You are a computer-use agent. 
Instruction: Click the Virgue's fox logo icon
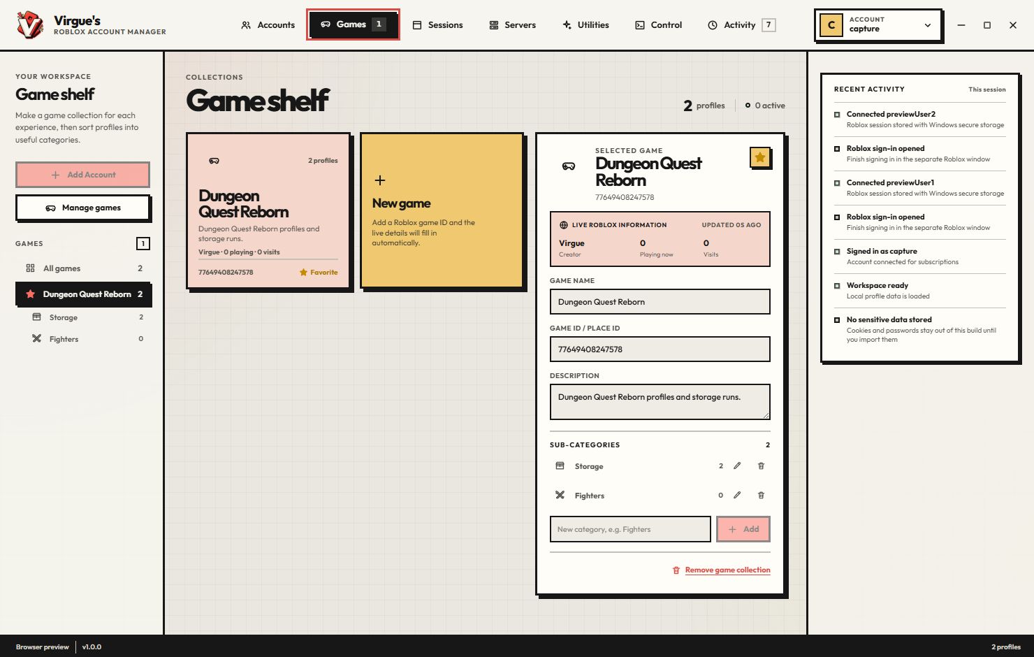click(x=30, y=25)
